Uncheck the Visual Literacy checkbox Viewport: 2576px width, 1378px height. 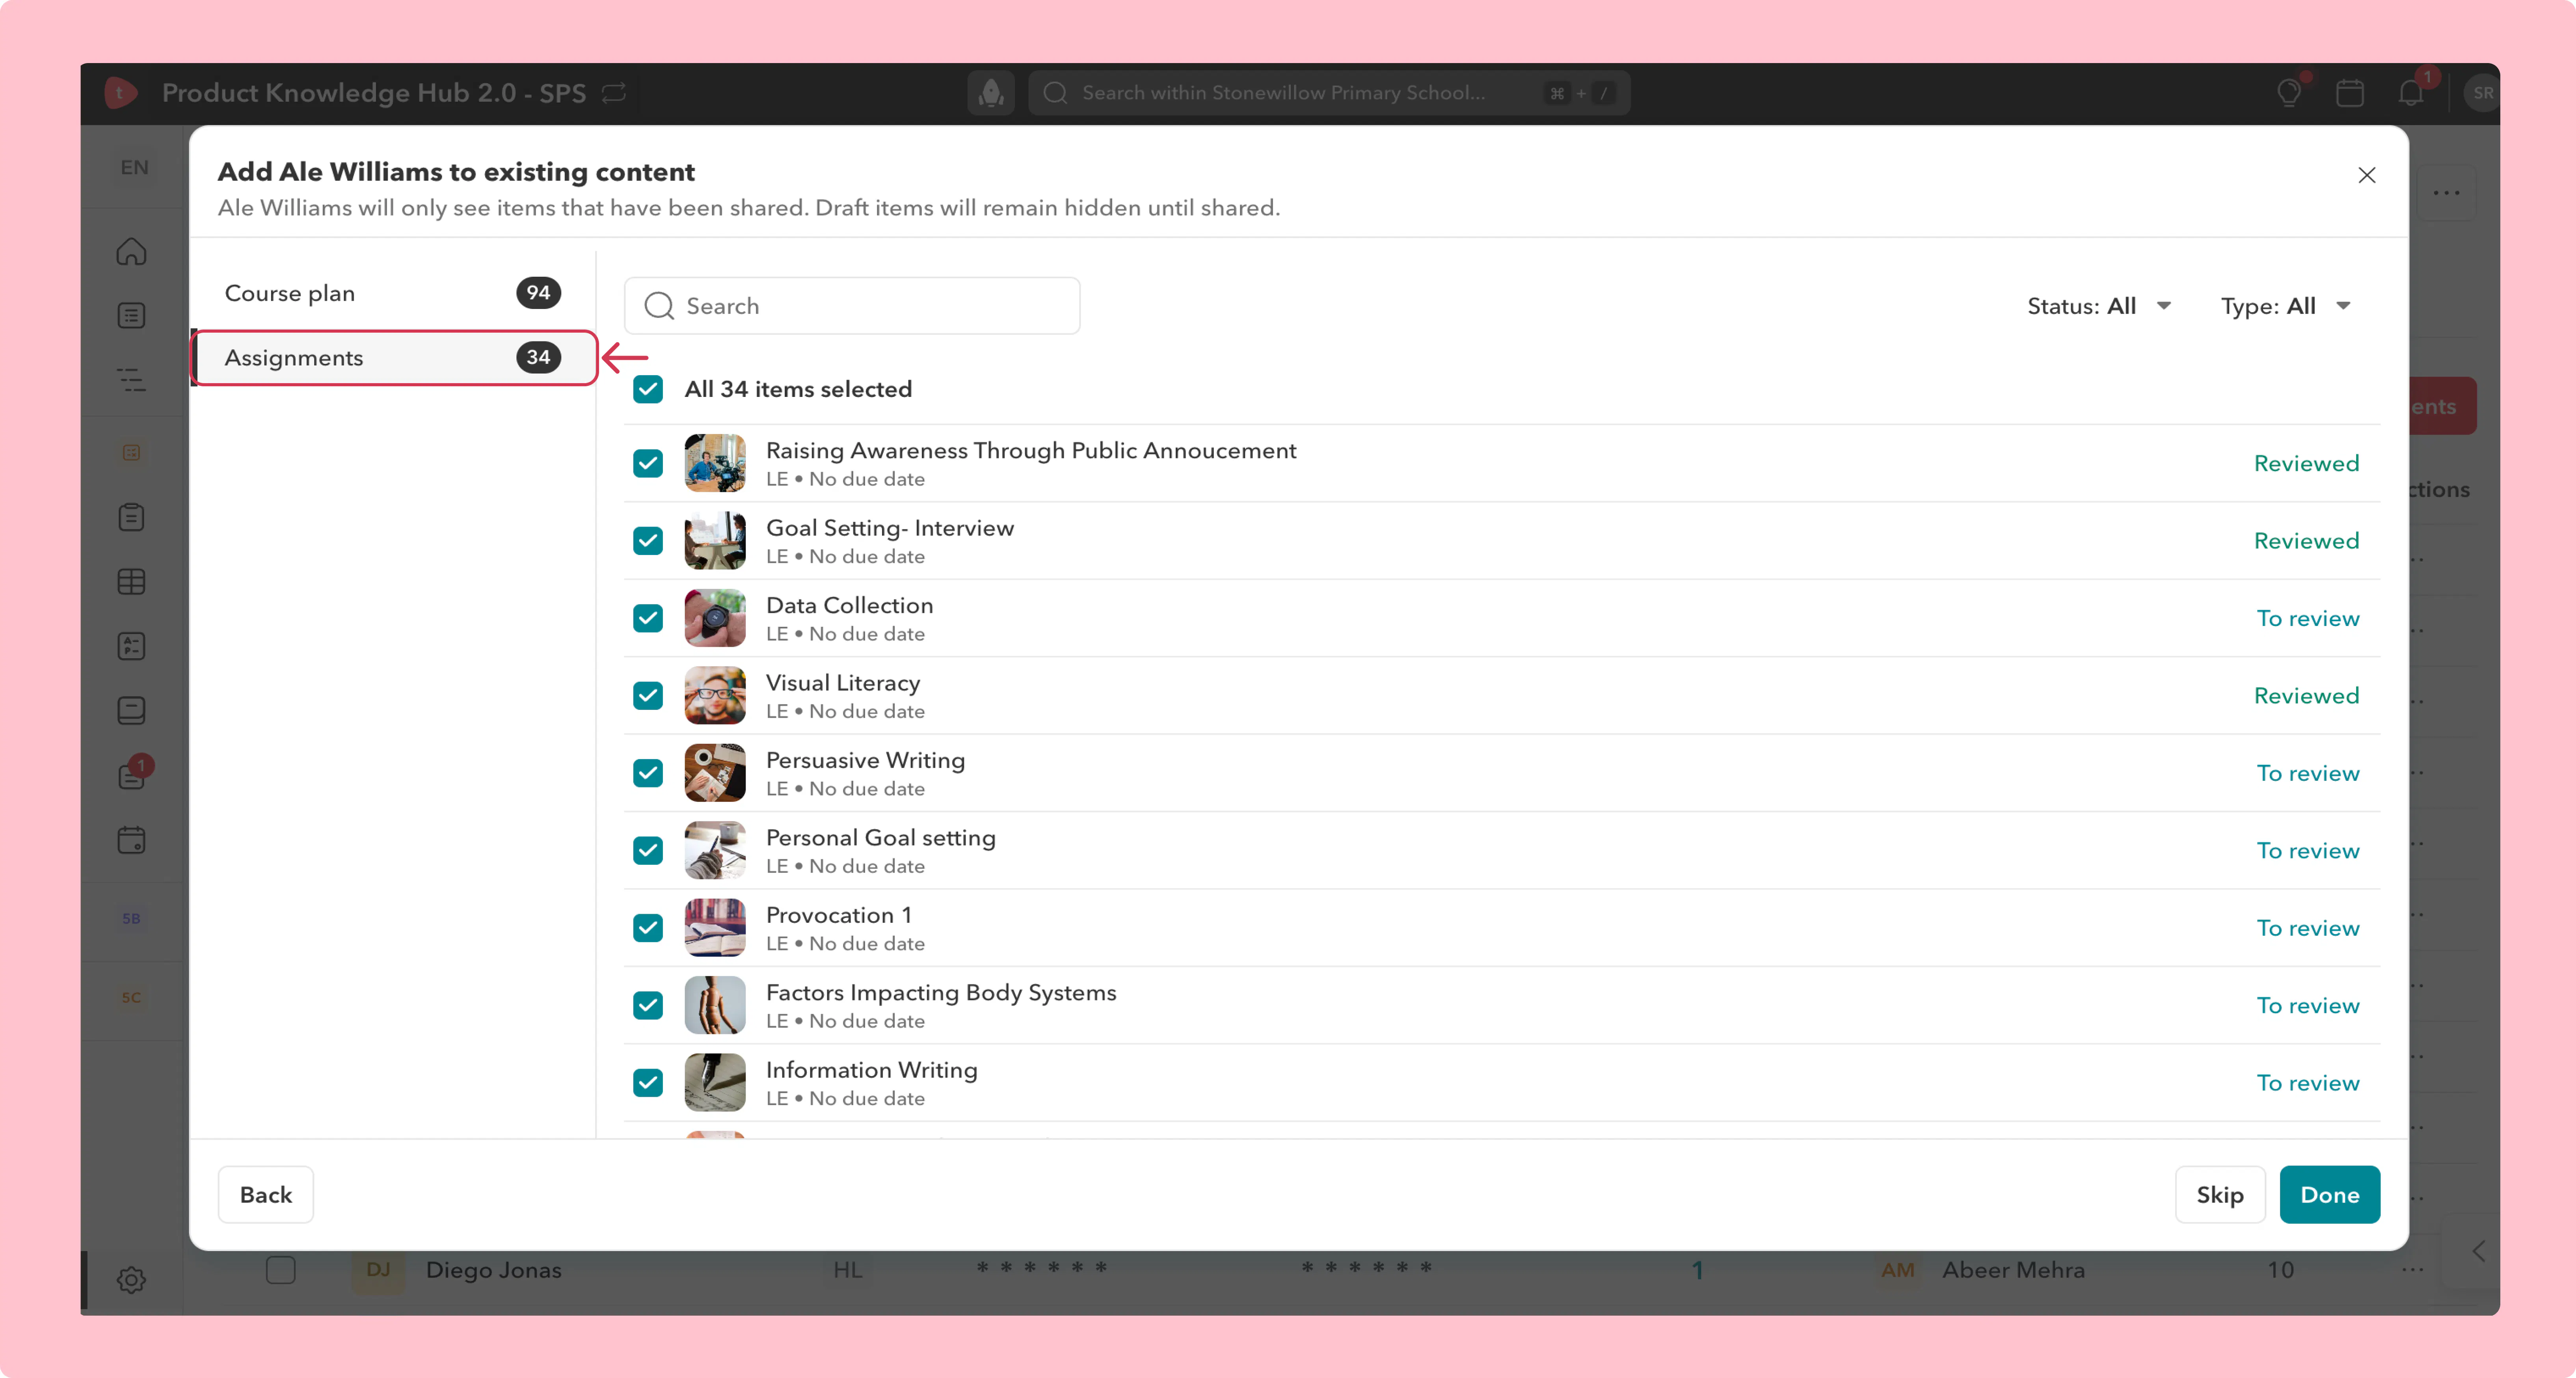pyautogui.click(x=648, y=696)
